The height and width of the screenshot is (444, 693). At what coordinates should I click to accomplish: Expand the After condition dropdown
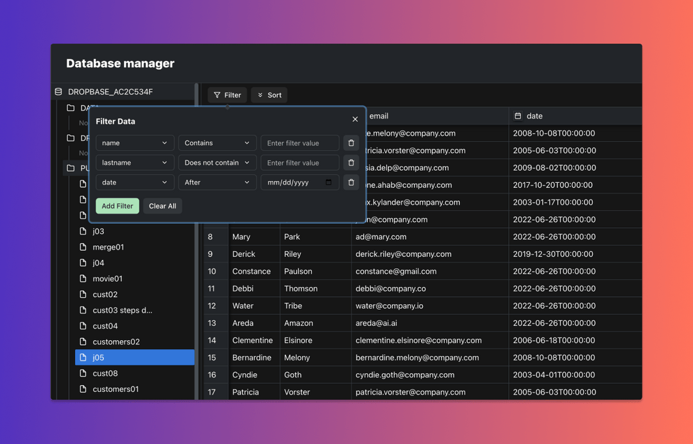[217, 182]
